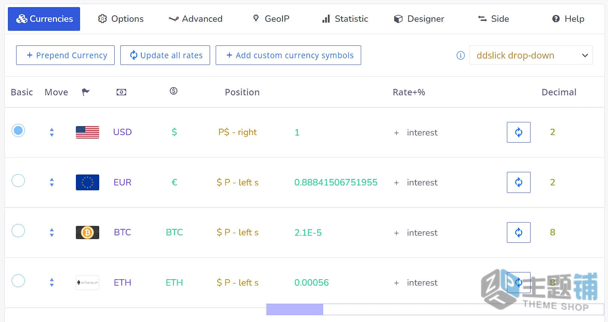Open the EUR position dropdown
The image size is (608, 322).
click(x=237, y=182)
